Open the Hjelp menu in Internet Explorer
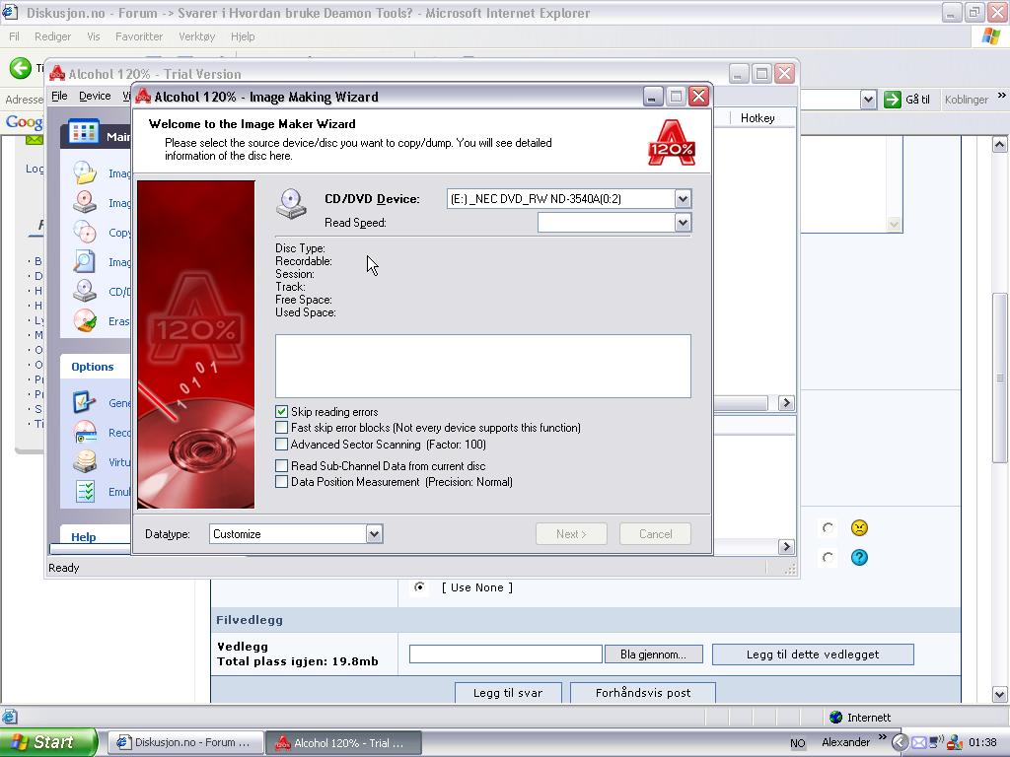 point(243,36)
